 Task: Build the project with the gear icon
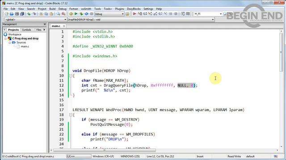tap(71, 14)
